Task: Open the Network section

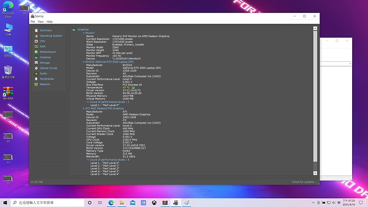Action: (x=45, y=84)
